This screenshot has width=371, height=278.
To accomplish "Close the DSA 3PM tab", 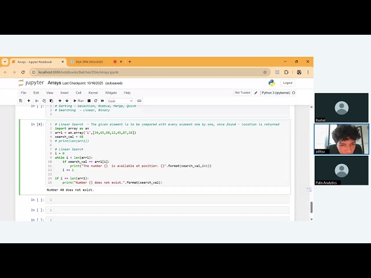I will [121, 62].
